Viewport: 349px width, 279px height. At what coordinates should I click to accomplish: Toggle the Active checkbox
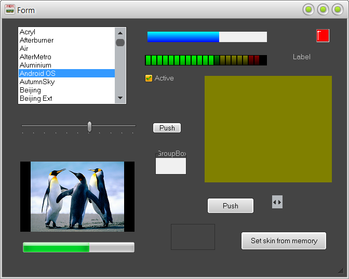click(x=149, y=78)
